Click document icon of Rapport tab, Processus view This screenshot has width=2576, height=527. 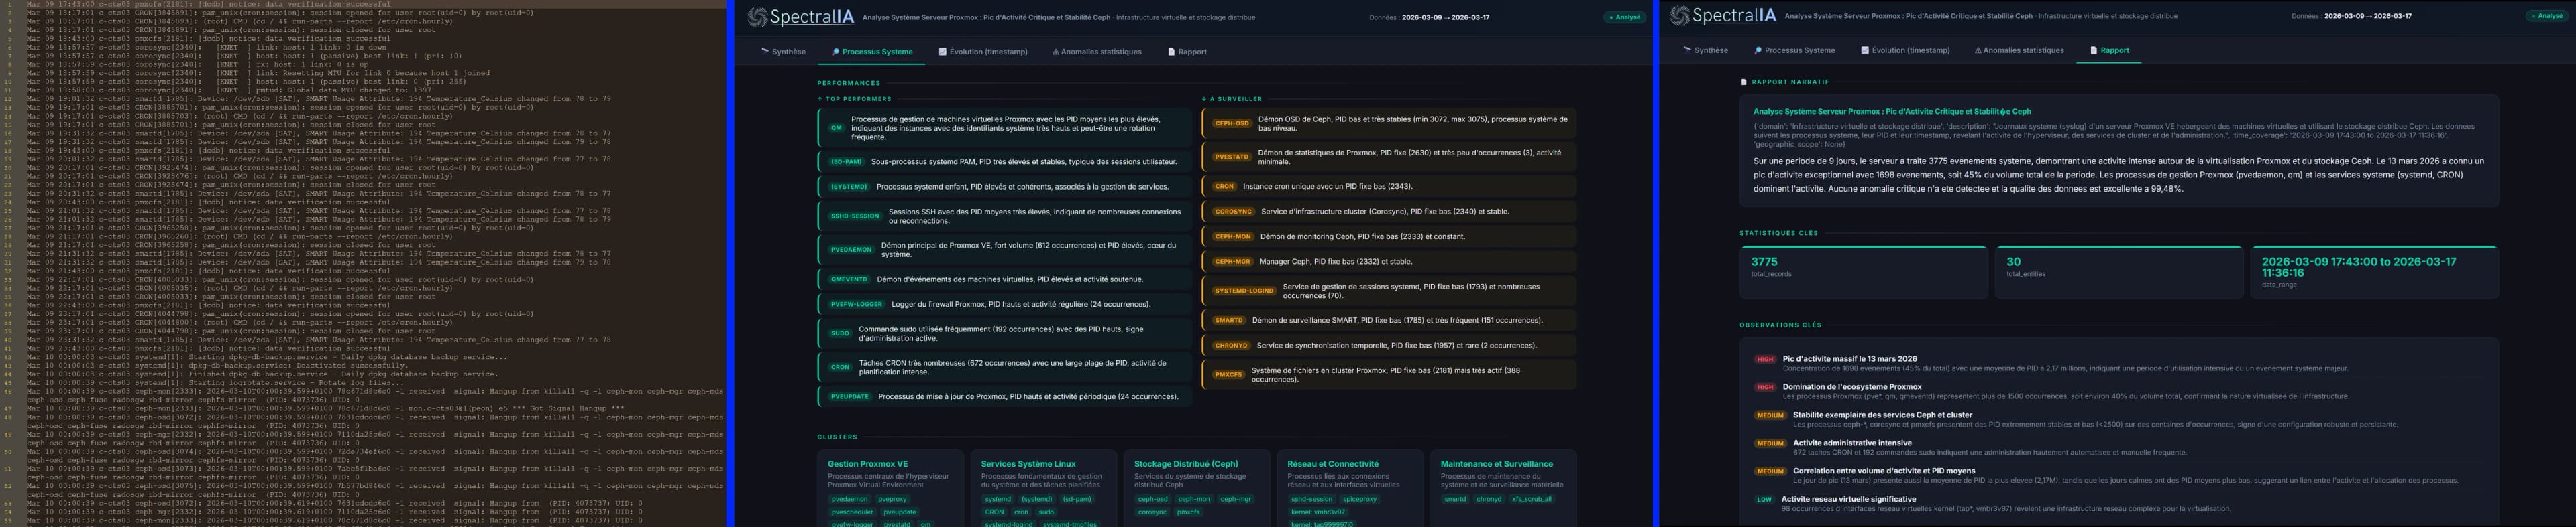coord(1172,52)
